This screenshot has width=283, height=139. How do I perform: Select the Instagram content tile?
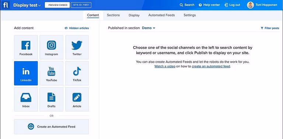click(x=52, y=47)
